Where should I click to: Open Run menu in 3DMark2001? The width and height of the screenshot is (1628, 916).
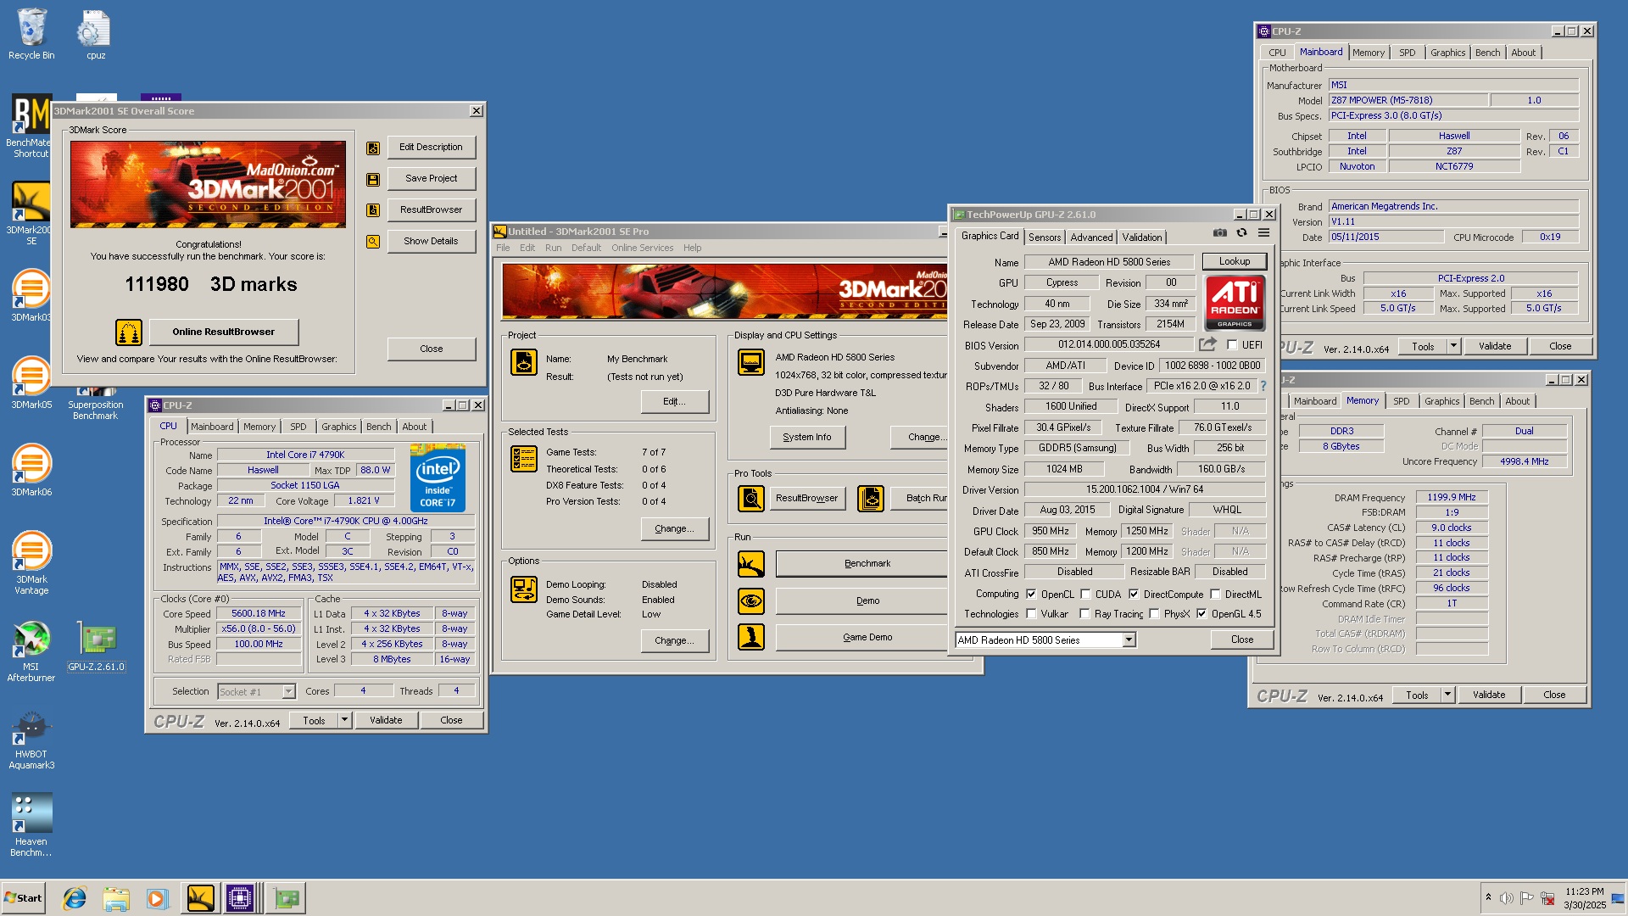[x=553, y=248]
